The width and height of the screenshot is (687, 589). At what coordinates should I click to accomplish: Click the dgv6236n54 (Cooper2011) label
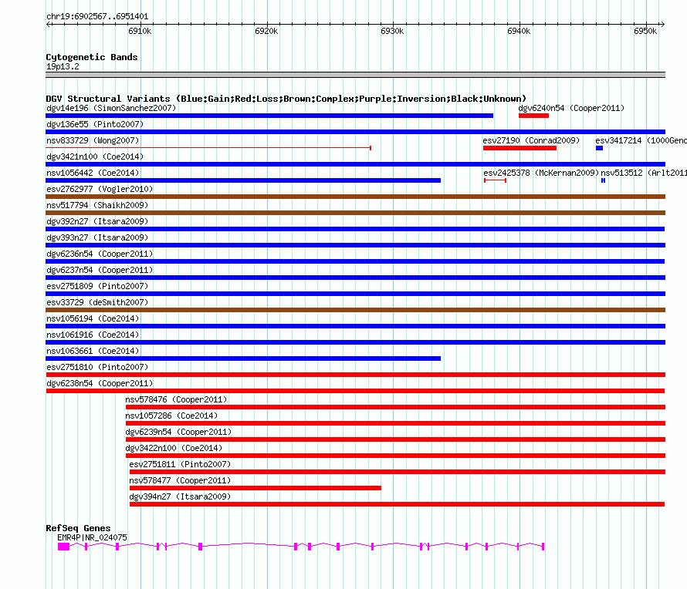point(100,254)
